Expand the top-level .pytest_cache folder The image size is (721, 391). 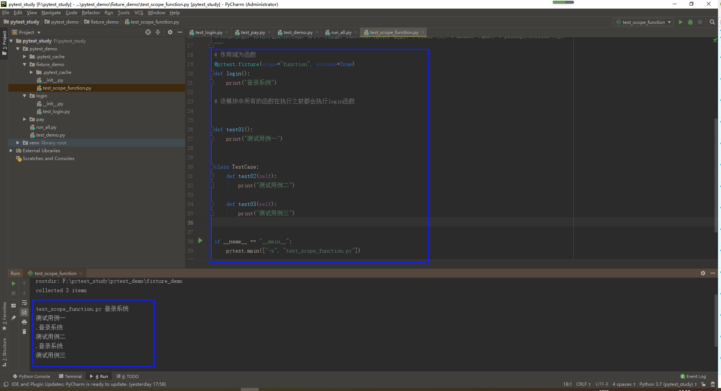point(25,57)
